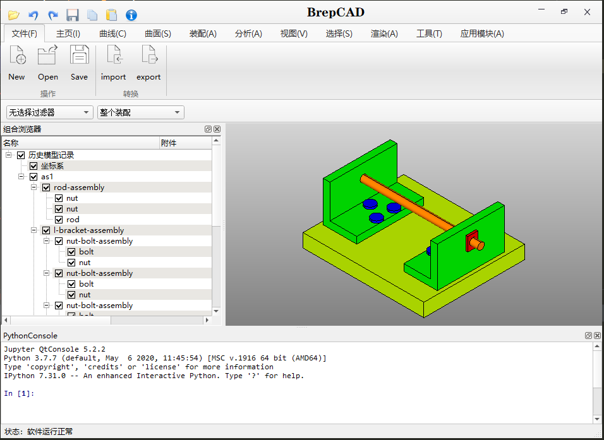Click the Save ribbon icon
604x440 pixels.
pyautogui.click(x=80, y=62)
